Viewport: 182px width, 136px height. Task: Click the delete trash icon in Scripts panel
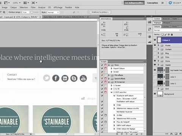(141, 134)
